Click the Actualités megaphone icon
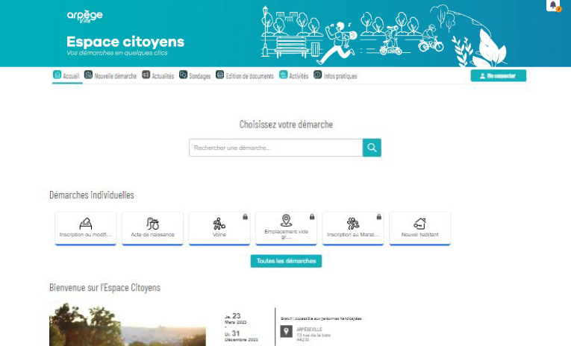 146,75
